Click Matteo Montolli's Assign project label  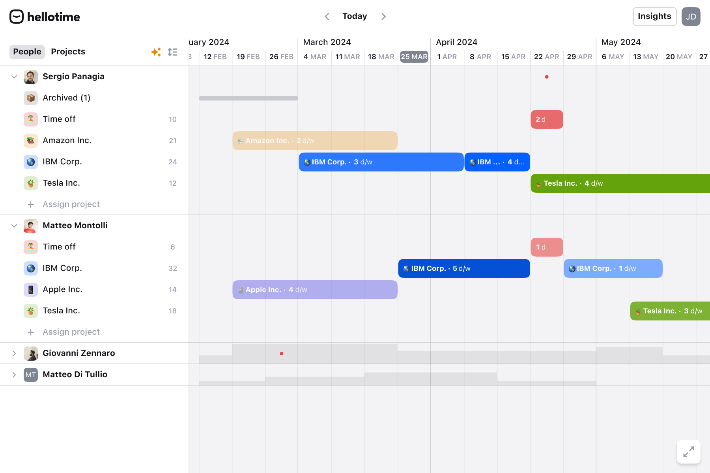coord(71,332)
